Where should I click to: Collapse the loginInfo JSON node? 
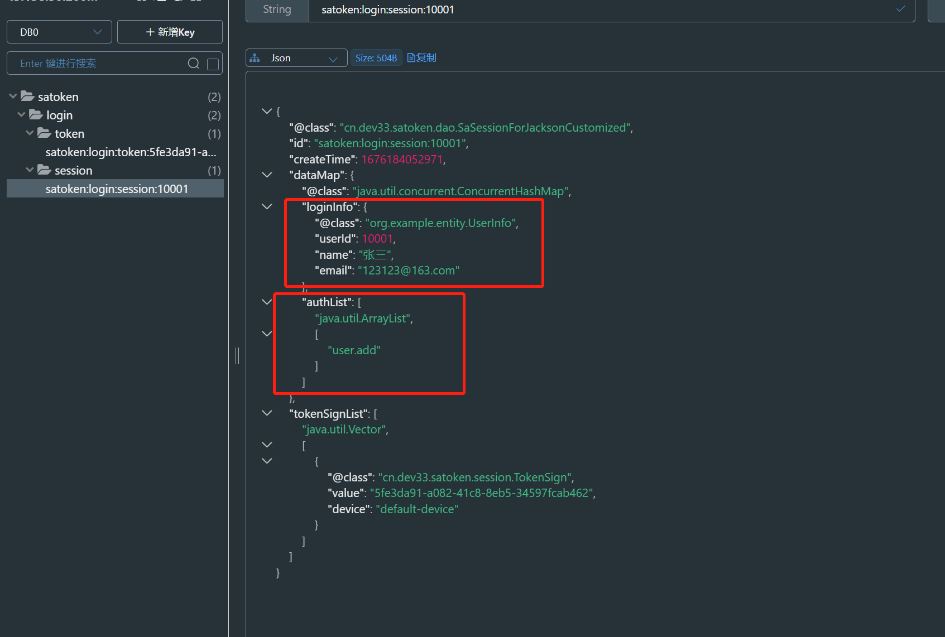click(x=267, y=206)
